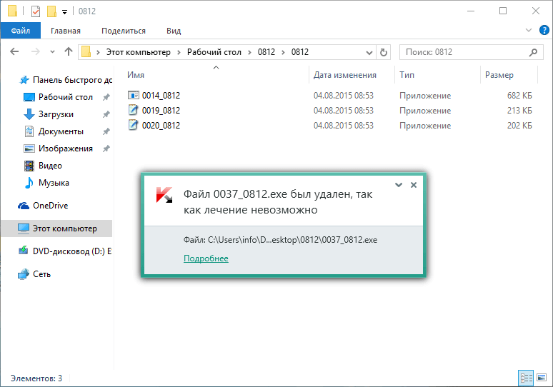Click the icon of file 0019_0812

pos(133,110)
